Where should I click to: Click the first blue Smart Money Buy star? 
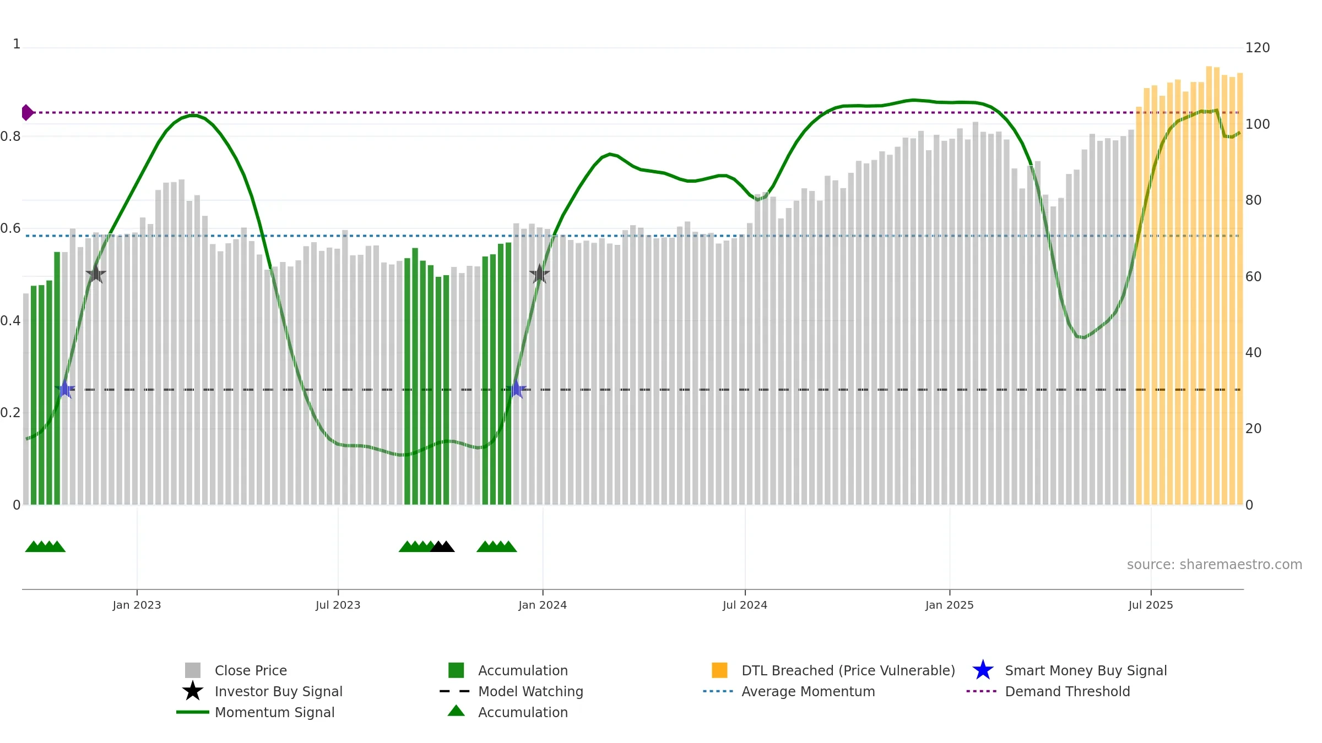65,390
